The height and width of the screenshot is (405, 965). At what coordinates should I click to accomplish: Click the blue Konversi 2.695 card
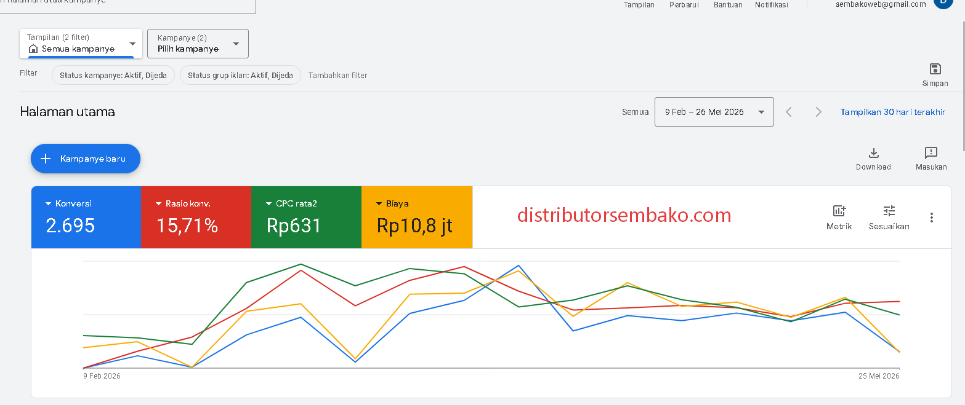coord(86,218)
